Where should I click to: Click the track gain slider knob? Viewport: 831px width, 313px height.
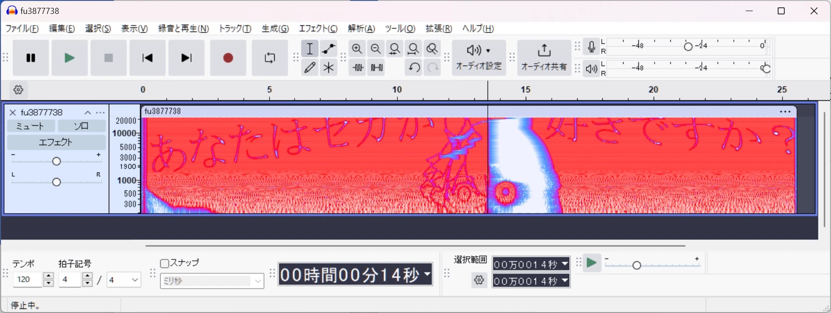tap(57, 161)
